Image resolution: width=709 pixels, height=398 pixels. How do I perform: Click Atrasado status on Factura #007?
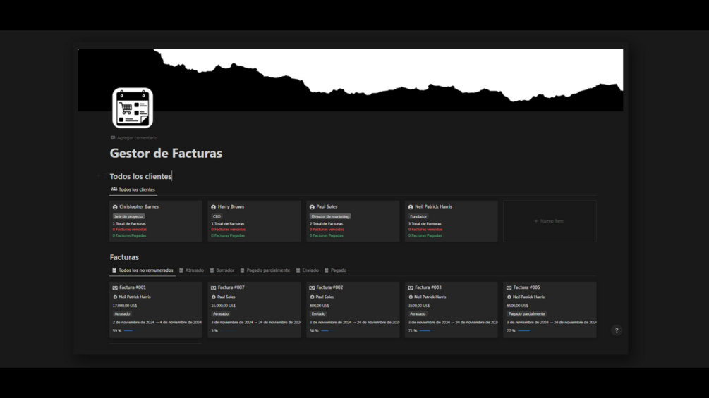click(221, 313)
